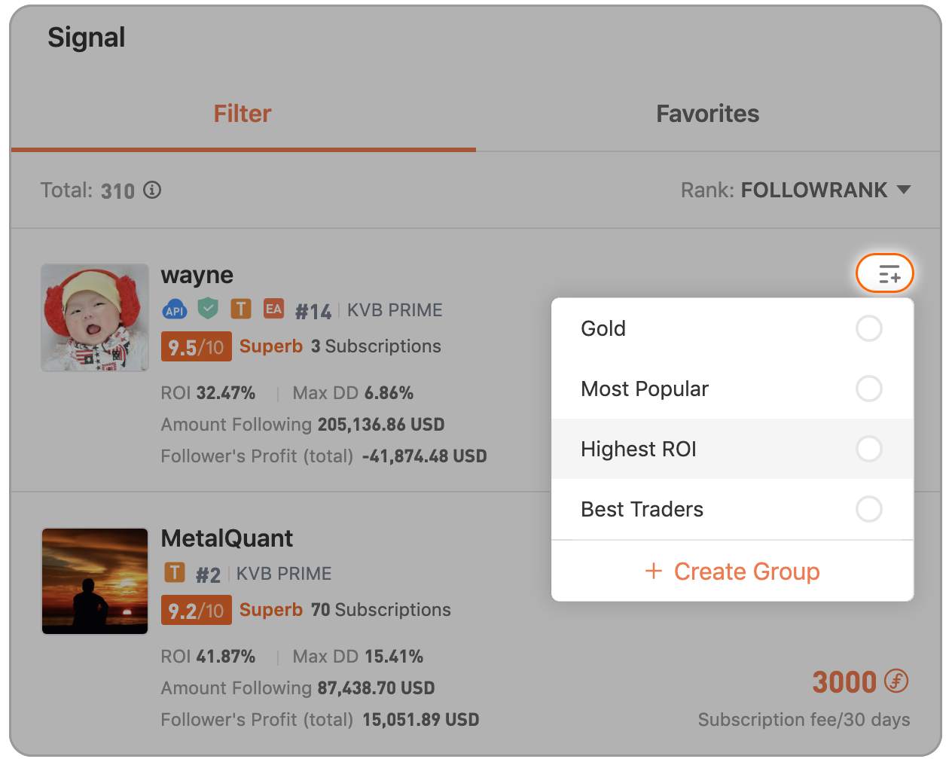The height and width of the screenshot is (762, 952).
Task: Open the MetalQuant trader name link
Action: click(227, 538)
